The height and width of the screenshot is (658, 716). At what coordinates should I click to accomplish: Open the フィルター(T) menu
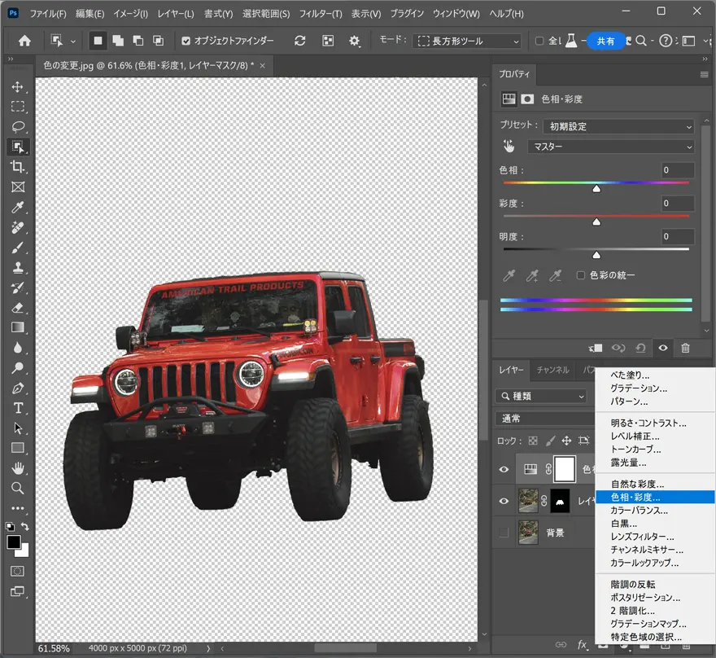coord(320,14)
